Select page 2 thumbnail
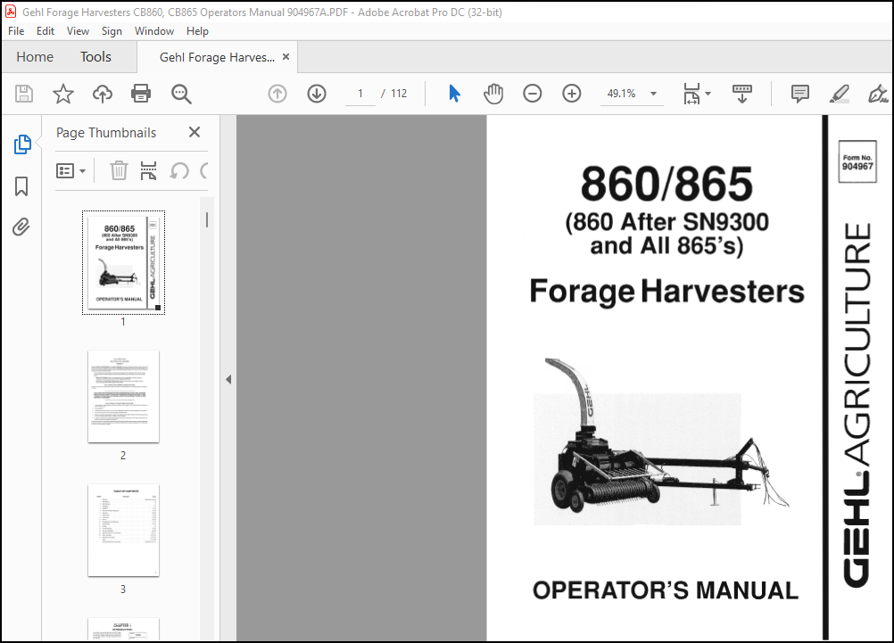Viewport: 894px width, 643px height. 123,397
